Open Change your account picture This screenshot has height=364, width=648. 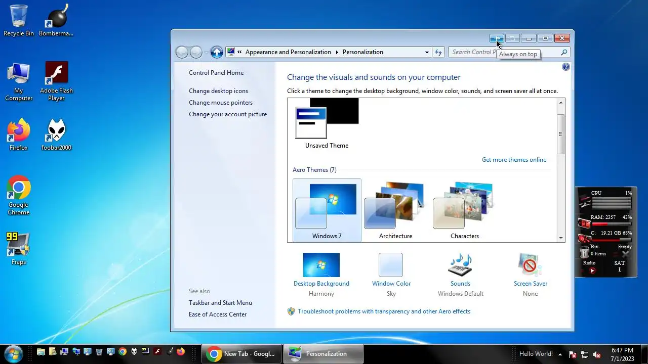pos(228,114)
